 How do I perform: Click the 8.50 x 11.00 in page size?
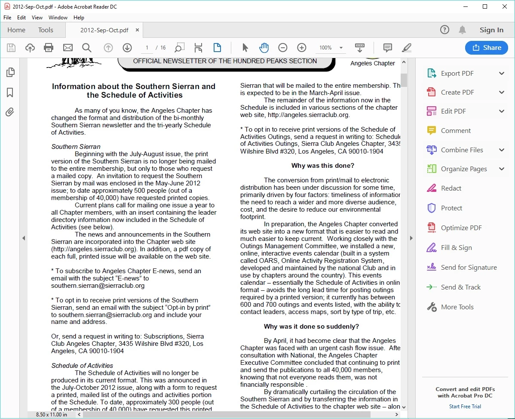tap(52, 415)
